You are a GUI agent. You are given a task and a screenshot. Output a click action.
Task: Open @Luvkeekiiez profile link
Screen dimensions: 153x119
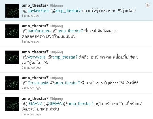pos(36,11)
